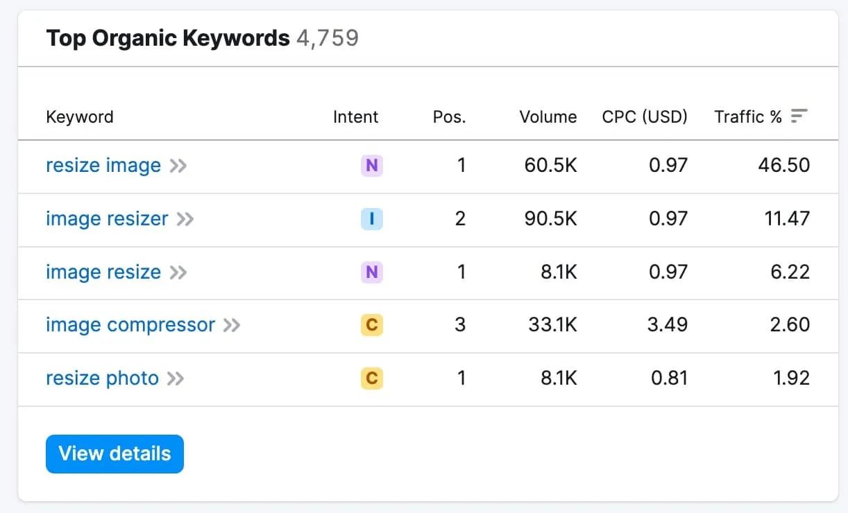
Task: Click the 1.92 traffic percentage
Action: pos(790,379)
